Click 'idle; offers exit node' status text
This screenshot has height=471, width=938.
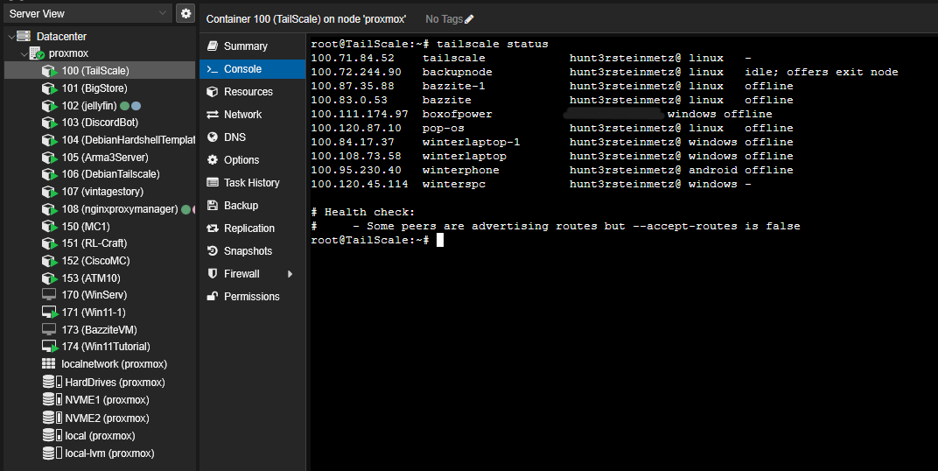(x=822, y=72)
